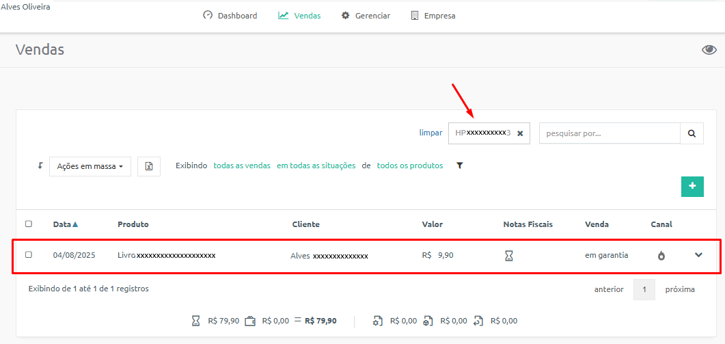Open the funnel filter icon
This screenshot has height=344, width=725.
[x=459, y=166]
